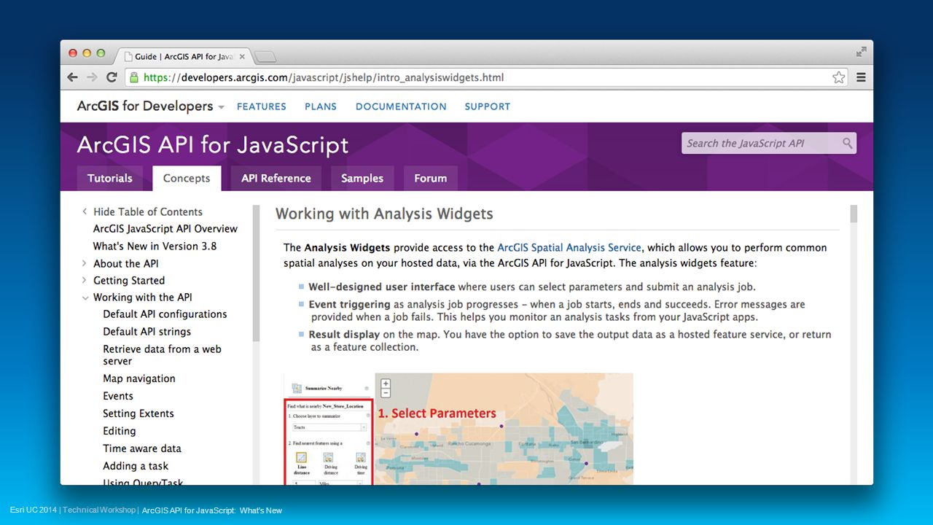Select the Driving time icon in the widget

coord(360,458)
